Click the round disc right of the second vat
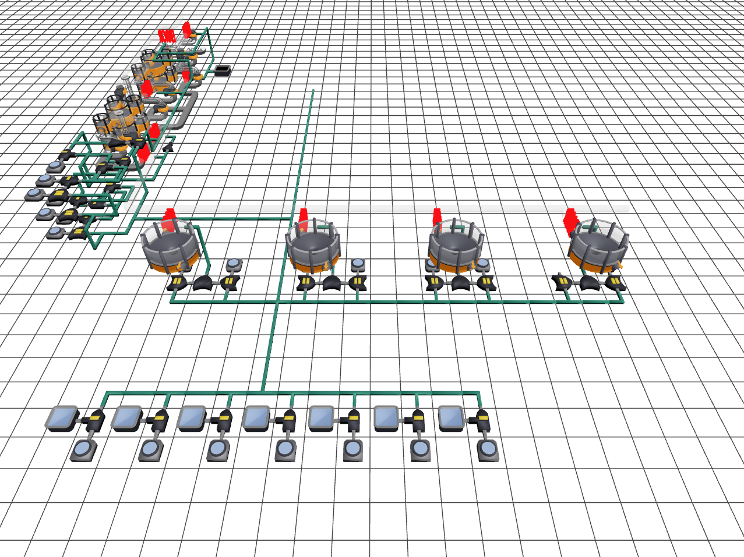This screenshot has width=744, height=557. point(358,264)
